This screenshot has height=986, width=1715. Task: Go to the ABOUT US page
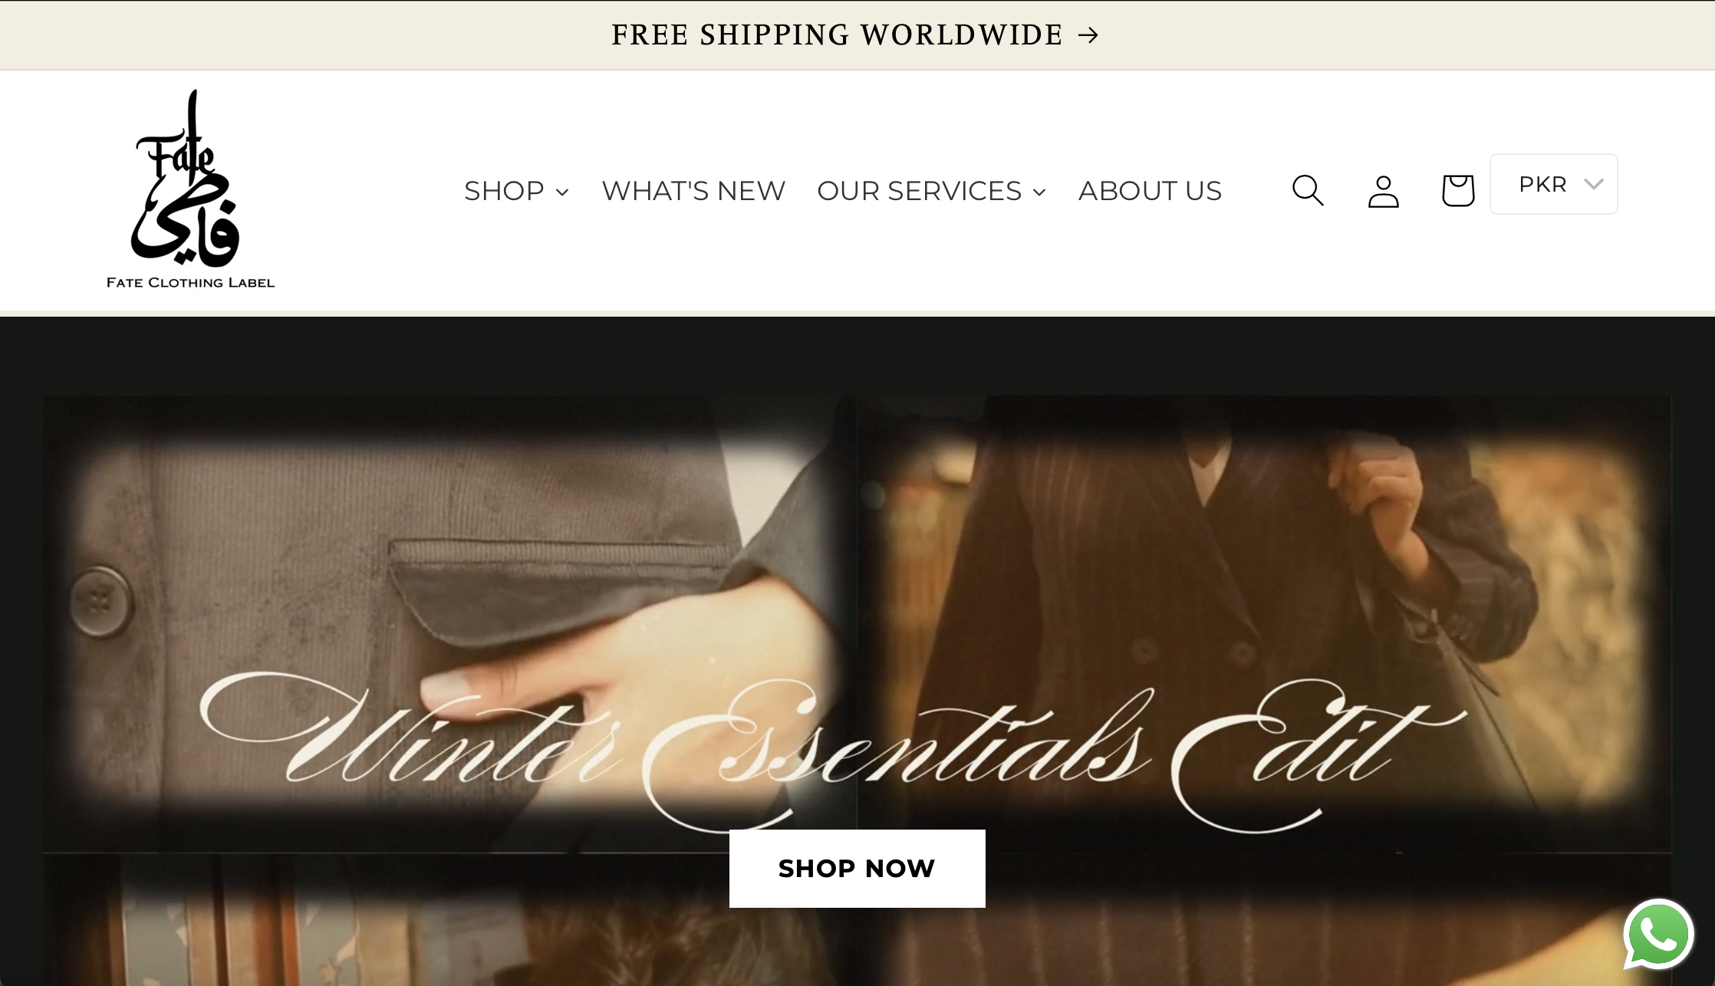click(x=1150, y=190)
